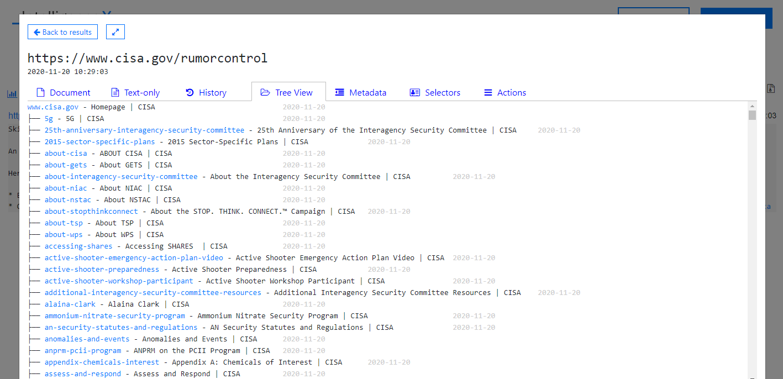
Task: Click the Back to results button
Action: (63, 32)
